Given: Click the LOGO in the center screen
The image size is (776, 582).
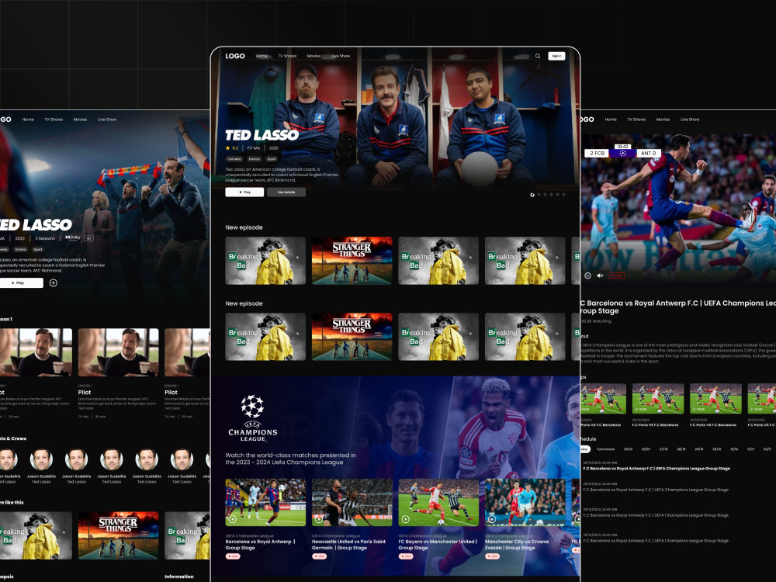Looking at the screenshot, I should click(x=235, y=56).
